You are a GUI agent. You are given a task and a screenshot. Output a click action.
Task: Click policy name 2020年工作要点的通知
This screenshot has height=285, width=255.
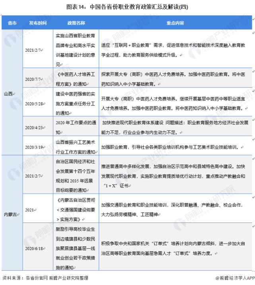tap(76, 127)
